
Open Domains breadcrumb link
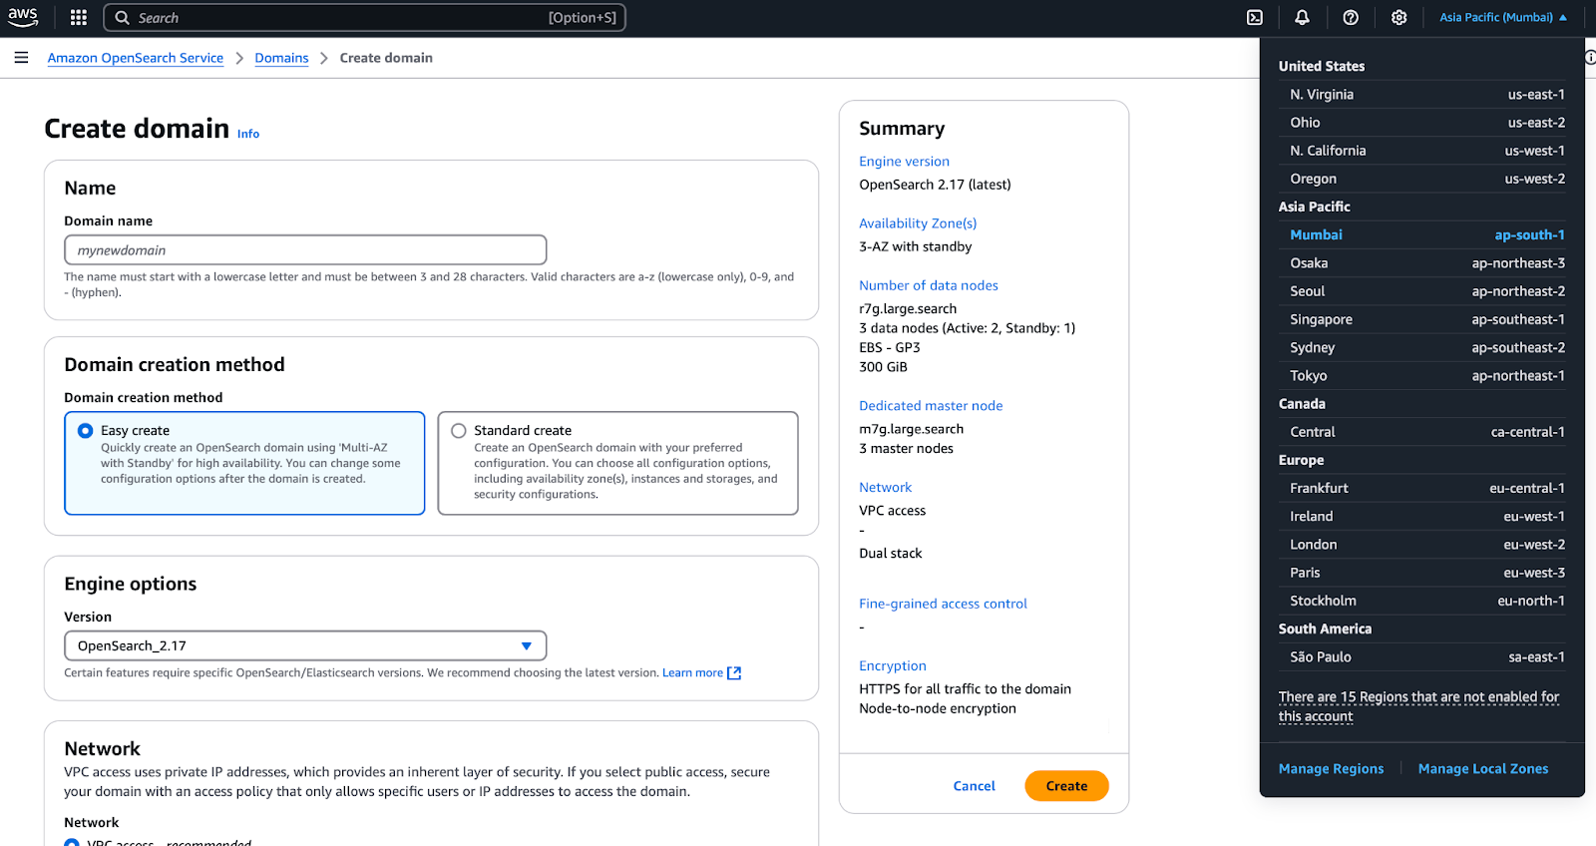(x=281, y=58)
